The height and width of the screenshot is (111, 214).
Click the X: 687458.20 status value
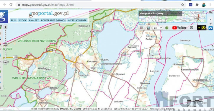[x=90, y=109]
